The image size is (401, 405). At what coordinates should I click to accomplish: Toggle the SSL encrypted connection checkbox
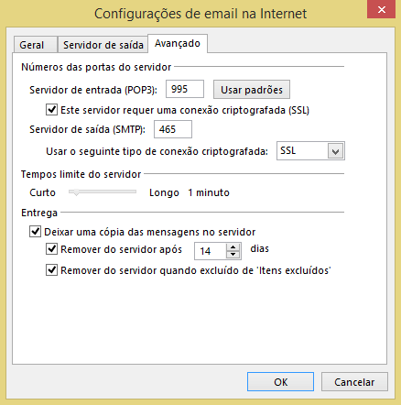coord(51,110)
